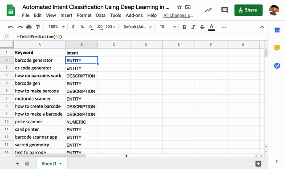
Task: Open Google Tasks side panel icon
Action: pyautogui.click(x=277, y=66)
